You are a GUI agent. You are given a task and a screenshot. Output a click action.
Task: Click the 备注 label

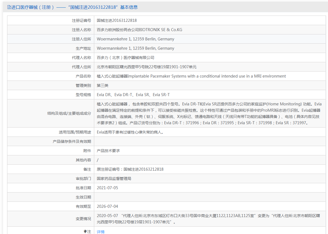pyautogui.click(x=87, y=169)
